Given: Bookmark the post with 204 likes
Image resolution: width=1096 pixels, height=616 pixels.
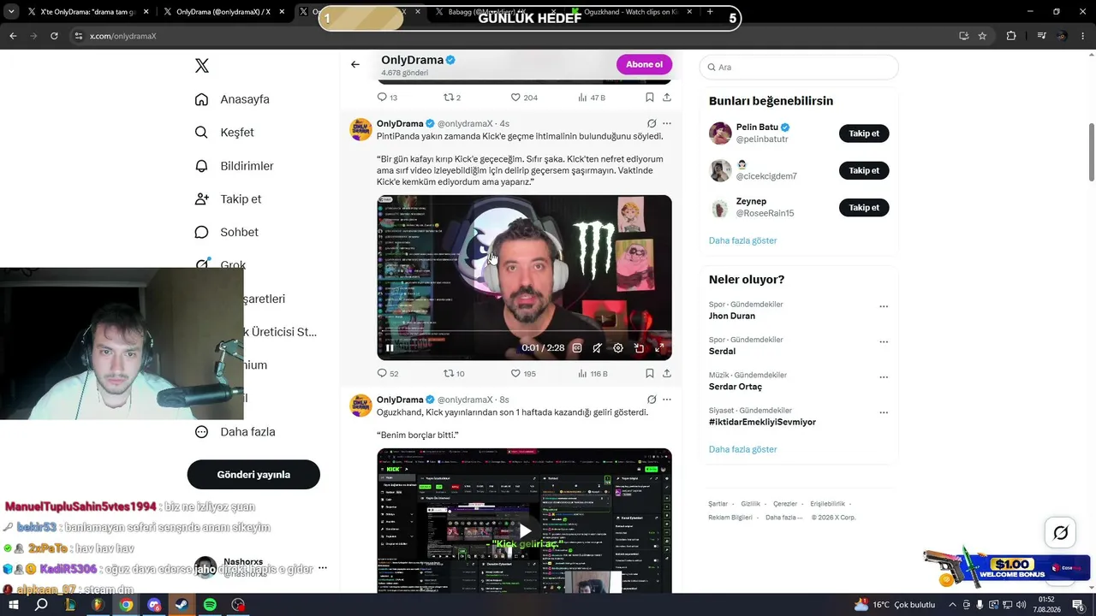Looking at the screenshot, I should pos(650,98).
